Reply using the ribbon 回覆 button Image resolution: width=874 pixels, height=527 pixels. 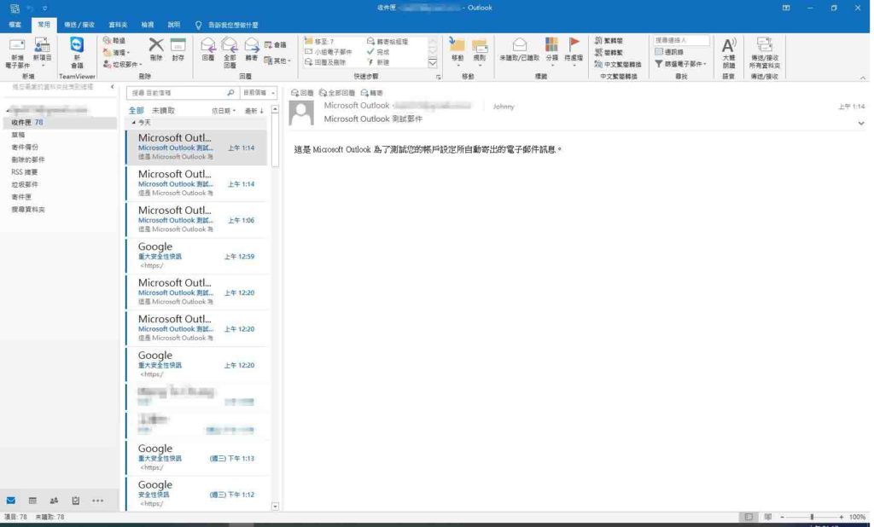click(x=208, y=49)
